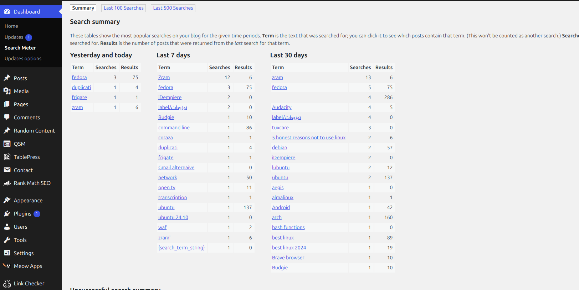
Task: Click the Tools wrench icon
Action: pos(7,240)
